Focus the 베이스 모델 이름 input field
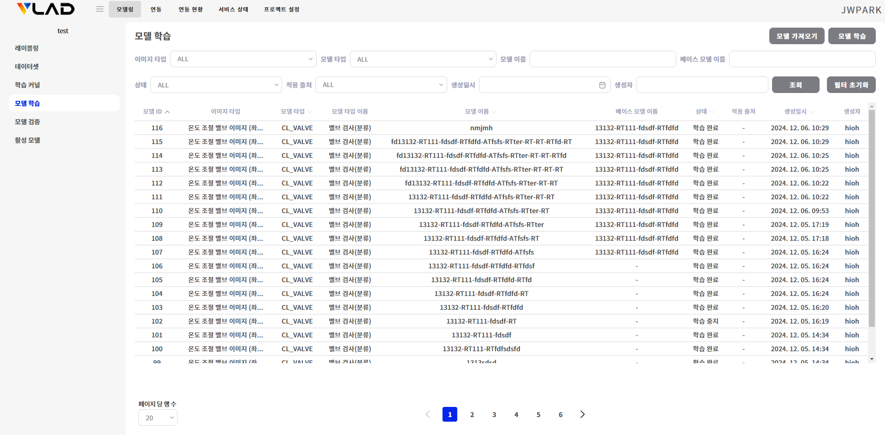 802,59
